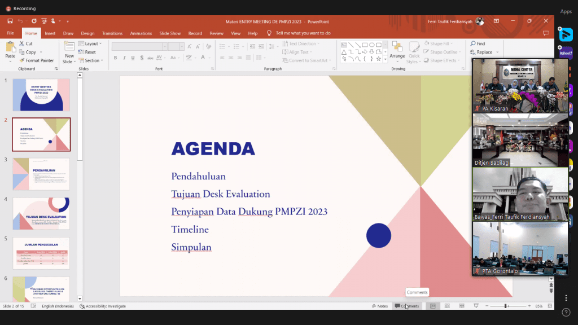Expand the Replace dropdown arrow
Screen dimensions: 578x325
coord(497,52)
